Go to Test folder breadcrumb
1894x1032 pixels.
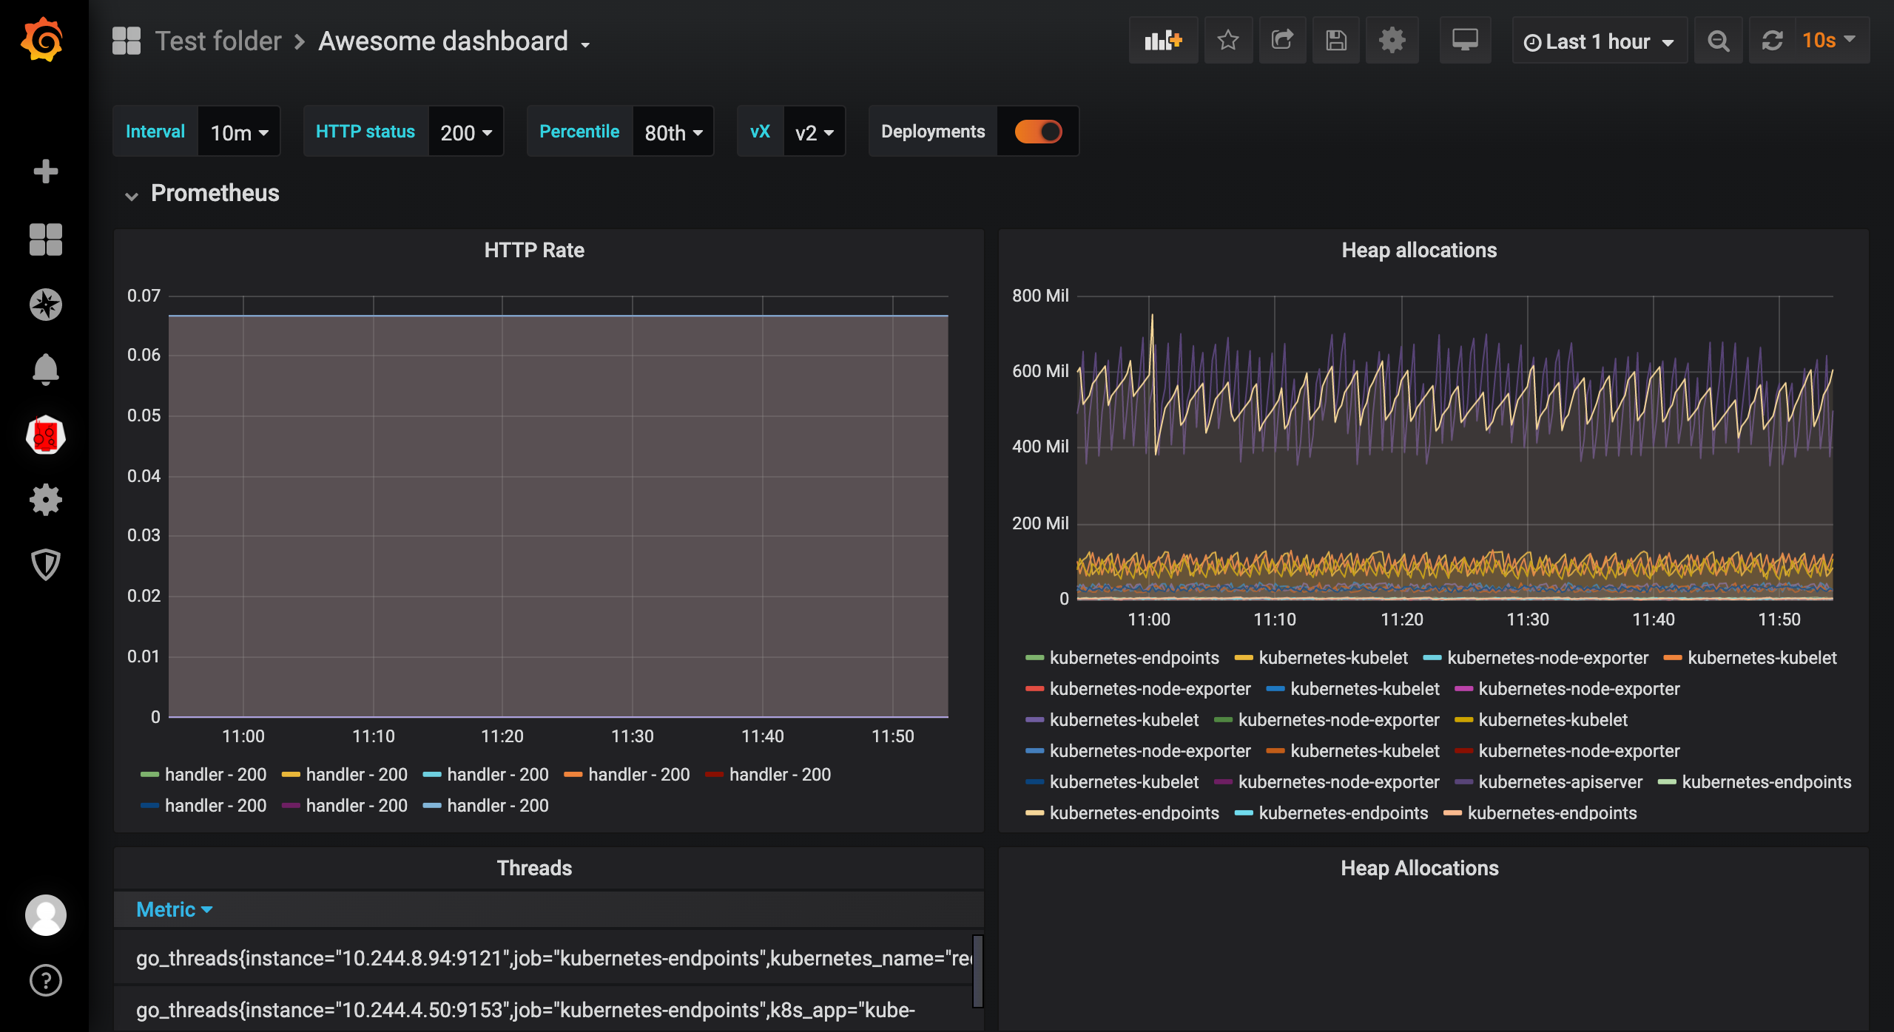pyautogui.click(x=218, y=41)
